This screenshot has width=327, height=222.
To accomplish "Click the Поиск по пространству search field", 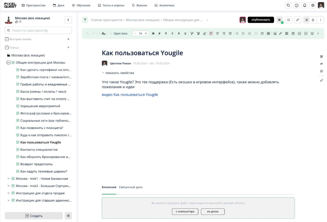I will 38,30.
